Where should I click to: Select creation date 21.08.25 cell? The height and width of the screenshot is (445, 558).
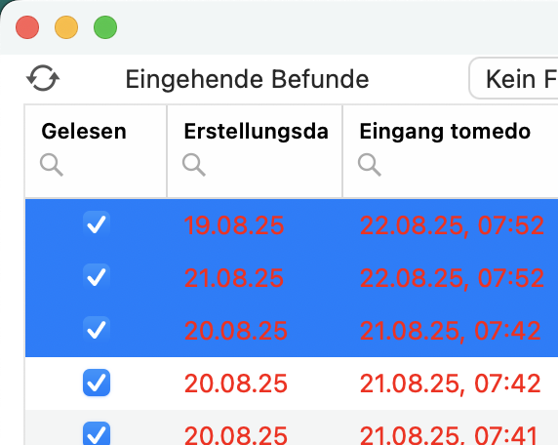point(234,278)
